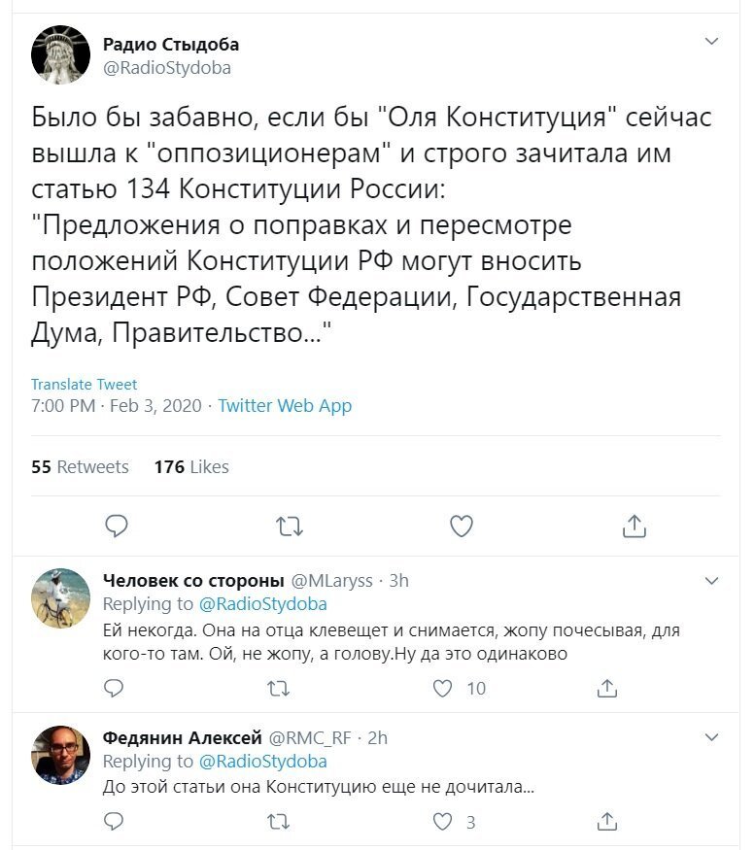This screenshot has height=850, width=755.
Task: Expand options chevron on Федянин Алексей reply
Action: pos(711,737)
